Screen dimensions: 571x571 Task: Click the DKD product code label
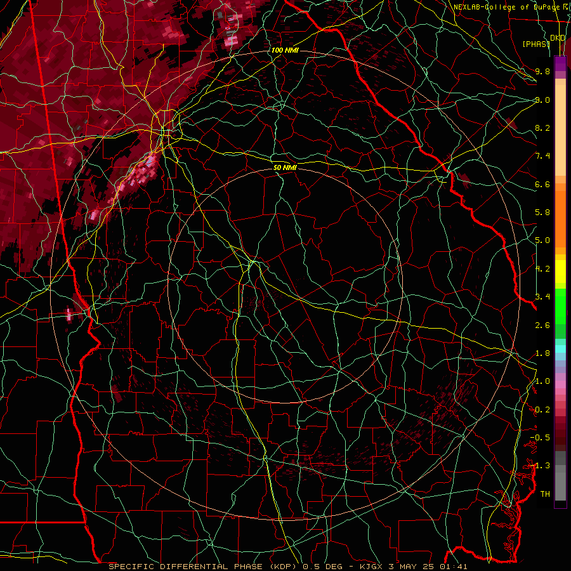pyautogui.click(x=558, y=38)
